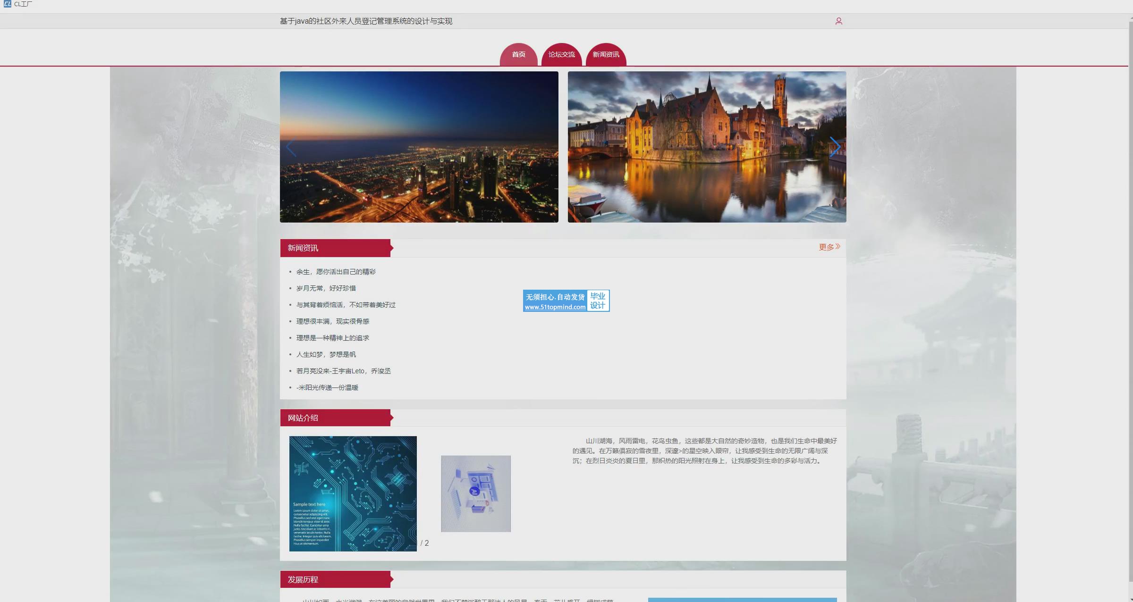Click the blue circuit board thumbnail

pyautogui.click(x=353, y=493)
